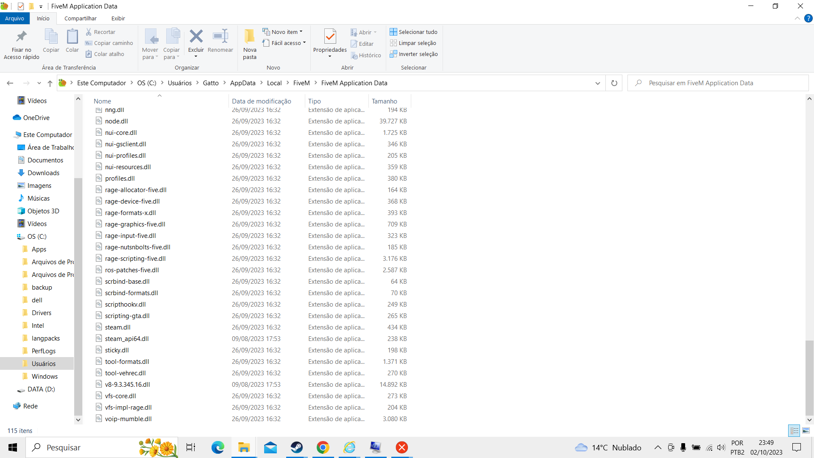The height and width of the screenshot is (458, 814).
Task: Open the quick access toolbar customize arrow
Action: point(41,6)
